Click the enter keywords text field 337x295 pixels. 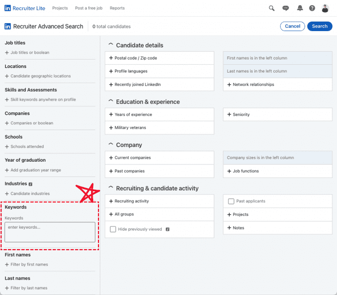pos(50,232)
